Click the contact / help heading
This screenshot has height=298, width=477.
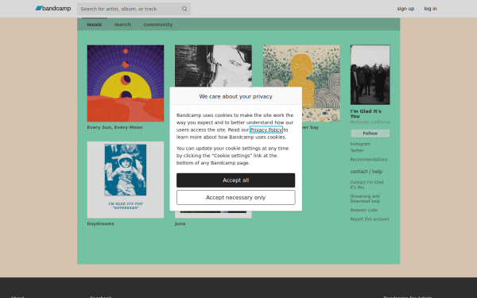pos(366,171)
